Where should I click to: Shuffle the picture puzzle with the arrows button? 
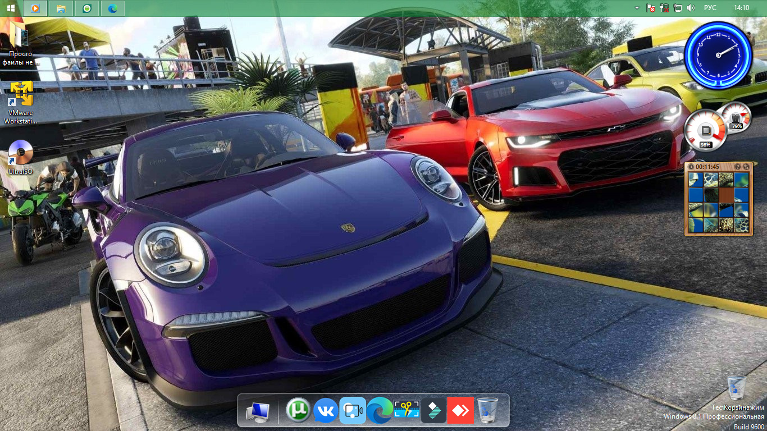746,167
